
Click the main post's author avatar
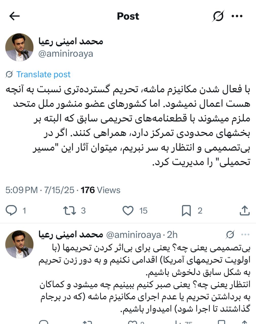pos(20,47)
